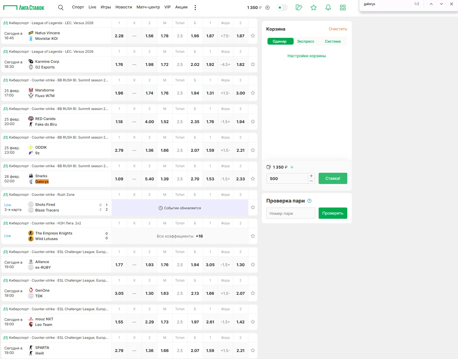
Task: Decrease stake with the minus stepper
Action: (311, 181)
